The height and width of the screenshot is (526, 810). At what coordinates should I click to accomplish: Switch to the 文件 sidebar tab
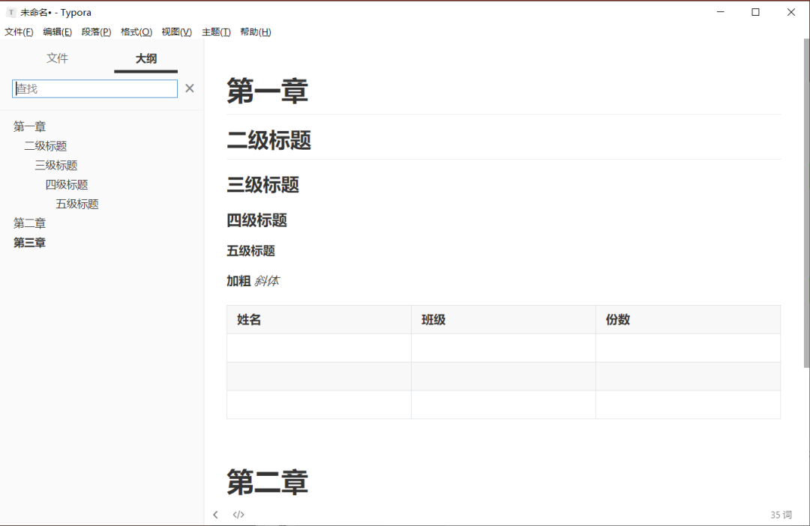click(x=58, y=58)
